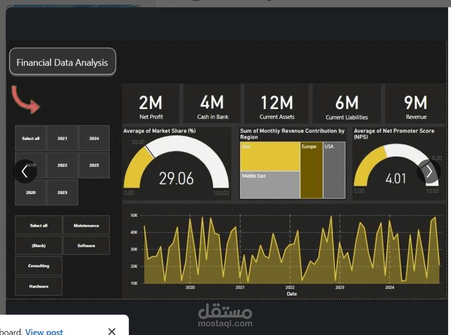Select the 2020 year filter
The height and width of the screenshot is (335, 451).
coord(31,193)
